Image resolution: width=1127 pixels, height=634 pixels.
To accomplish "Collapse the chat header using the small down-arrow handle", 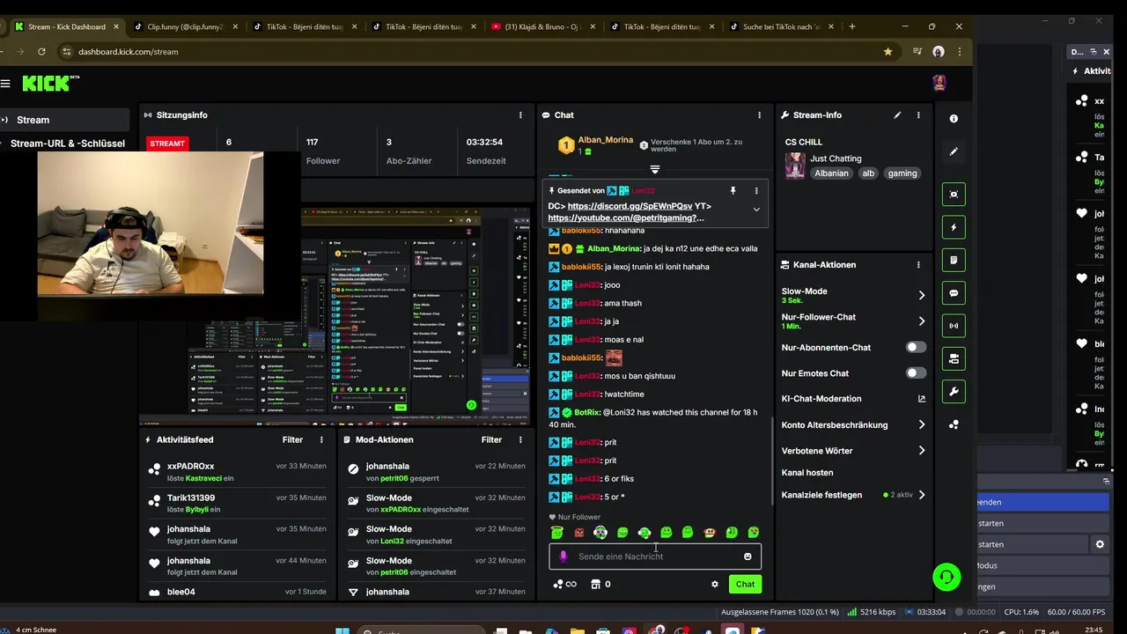I will [654, 168].
